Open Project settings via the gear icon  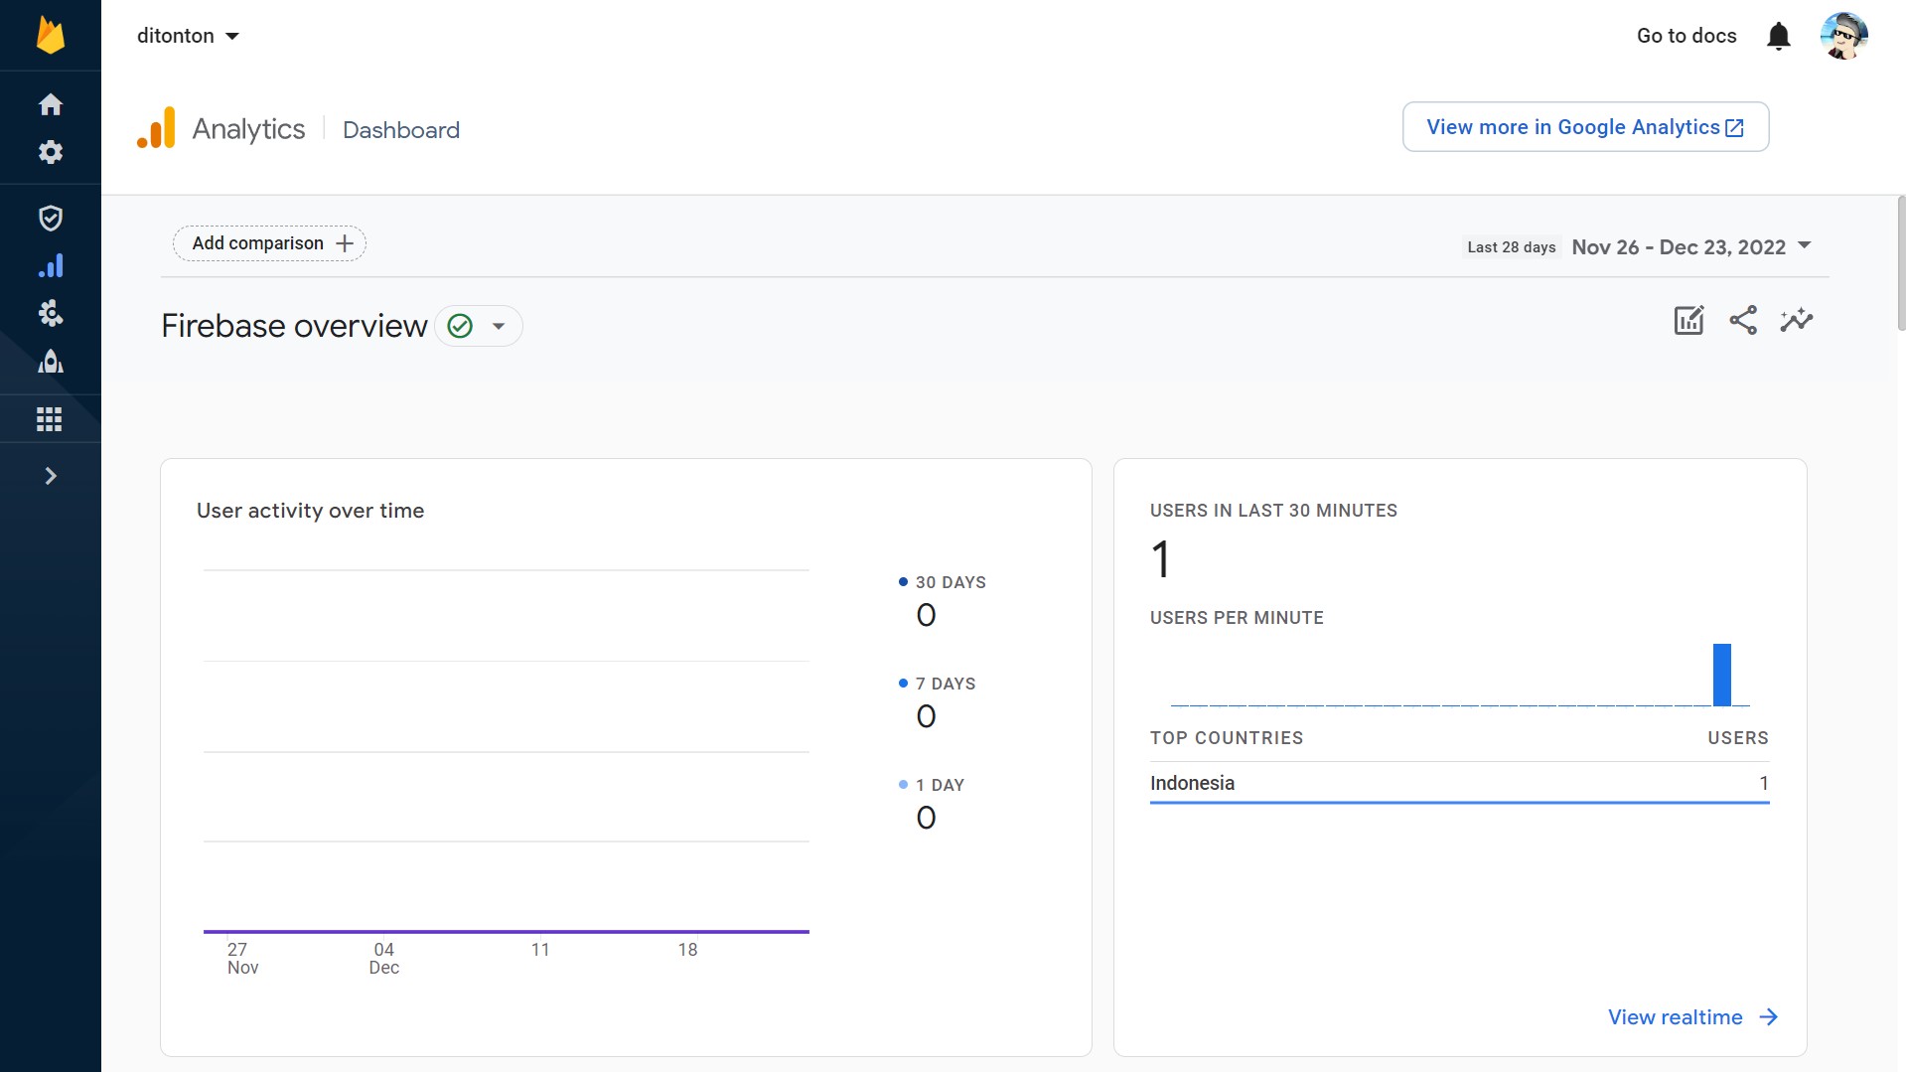coord(50,153)
